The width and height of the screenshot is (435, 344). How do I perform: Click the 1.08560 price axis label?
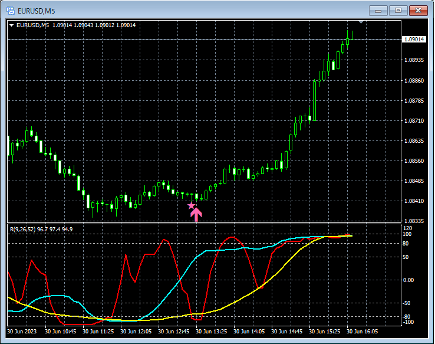pyautogui.click(x=414, y=160)
